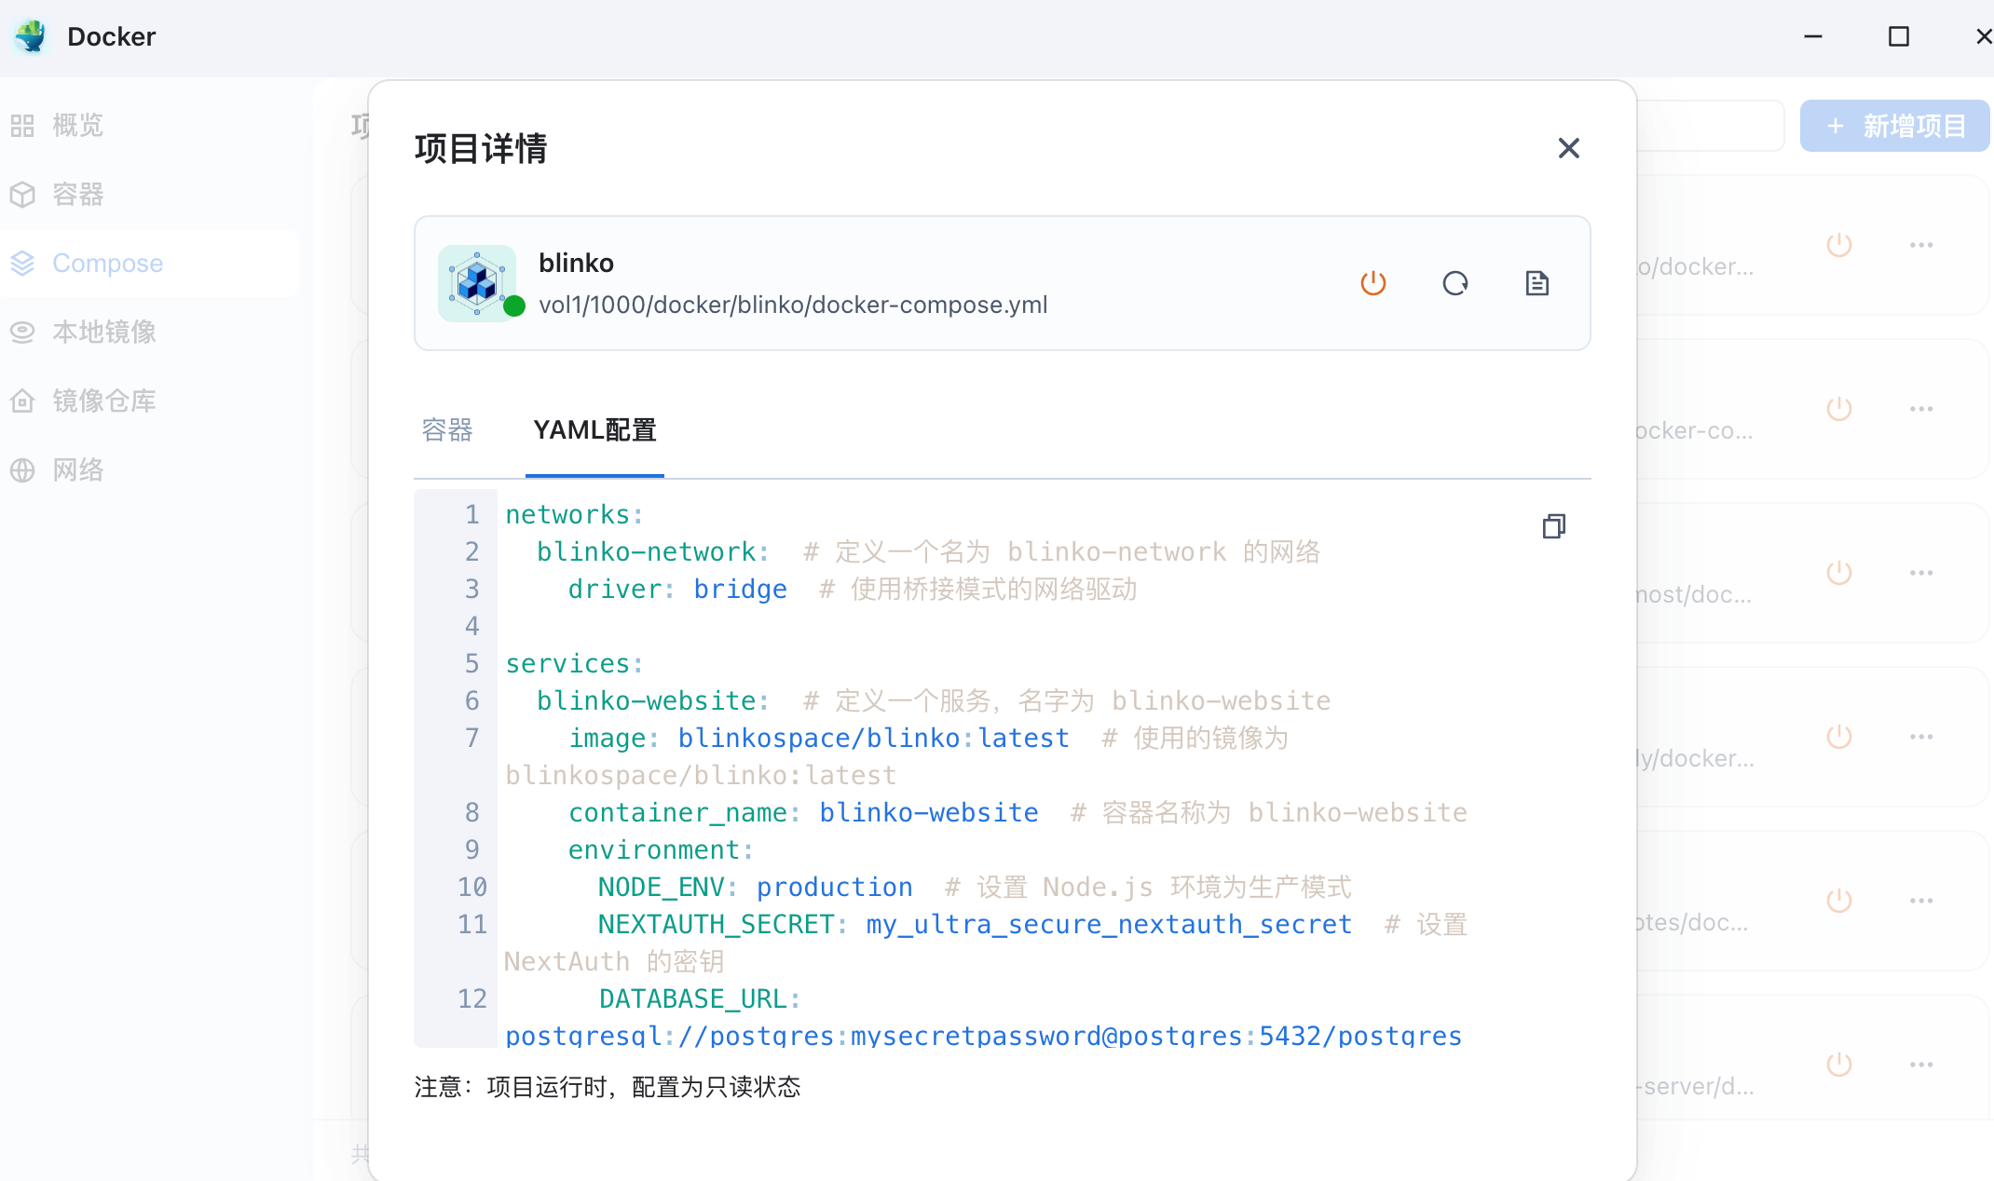Click the 项目运行时 read-only notice
This screenshot has height=1181, width=1994.
point(608,1087)
